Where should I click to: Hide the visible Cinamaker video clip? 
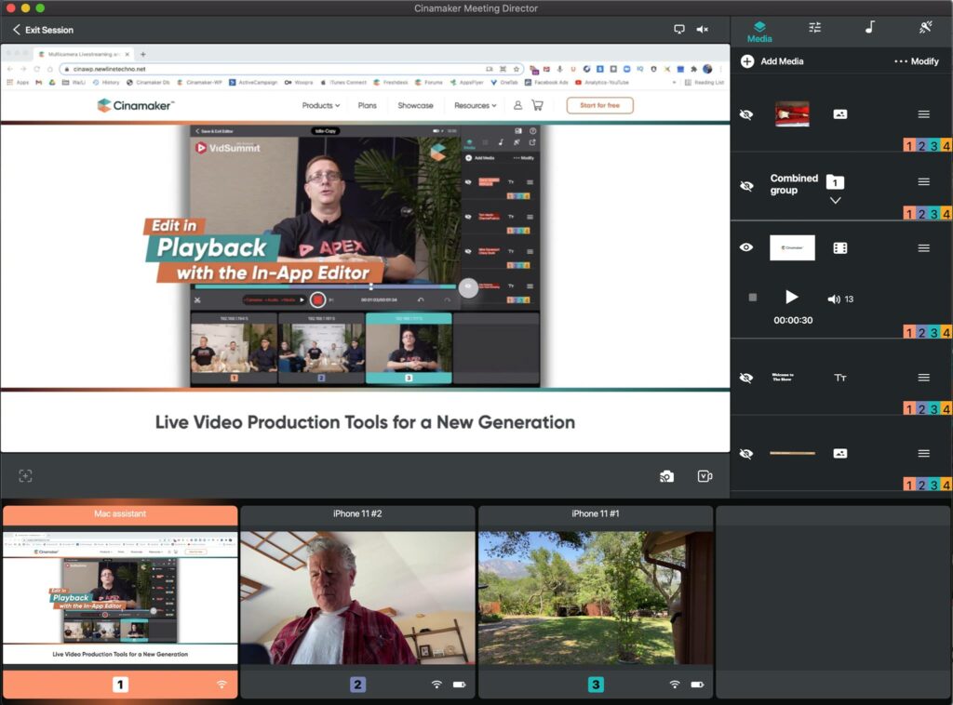[x=746, y=247]
